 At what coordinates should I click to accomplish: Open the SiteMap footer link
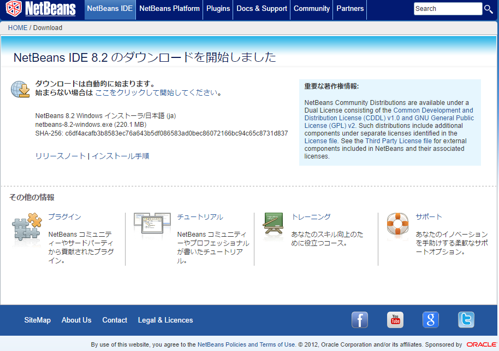click(x=37, y=320)
